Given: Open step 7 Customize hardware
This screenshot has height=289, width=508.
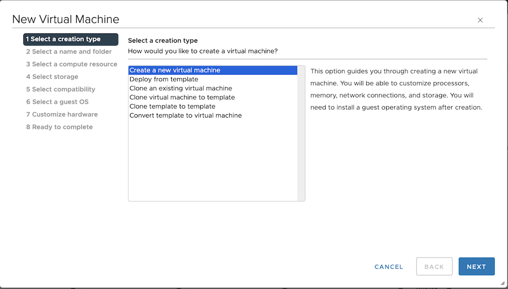Looking at the screenshot, I should point(62,115).
